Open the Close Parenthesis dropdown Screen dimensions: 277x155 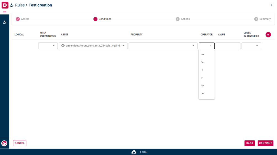[x=251, y=46]
